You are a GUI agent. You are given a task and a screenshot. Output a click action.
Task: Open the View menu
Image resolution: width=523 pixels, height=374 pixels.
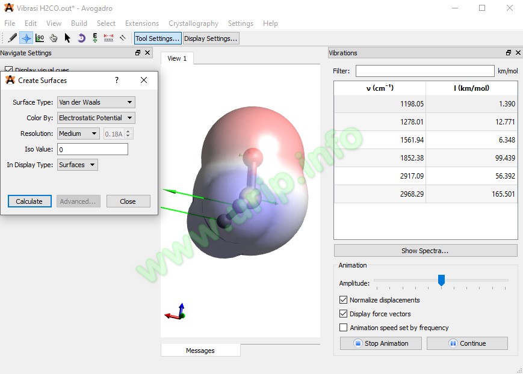point(54,23)
